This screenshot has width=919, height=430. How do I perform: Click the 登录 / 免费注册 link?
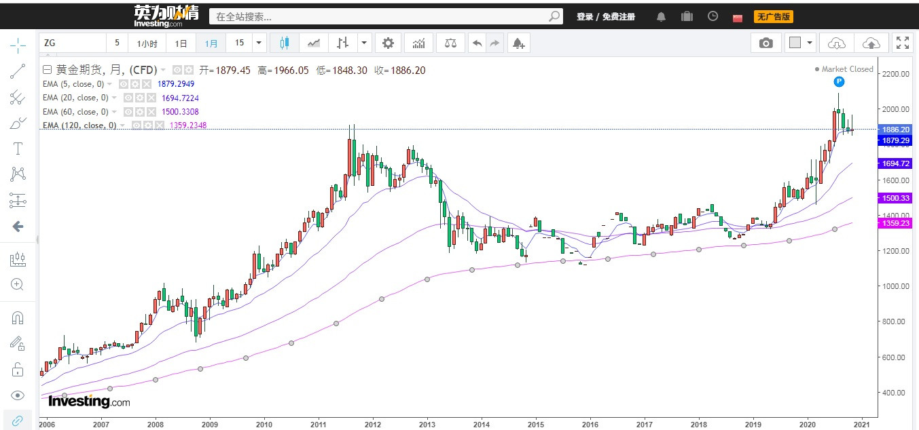tap(605, 16)
